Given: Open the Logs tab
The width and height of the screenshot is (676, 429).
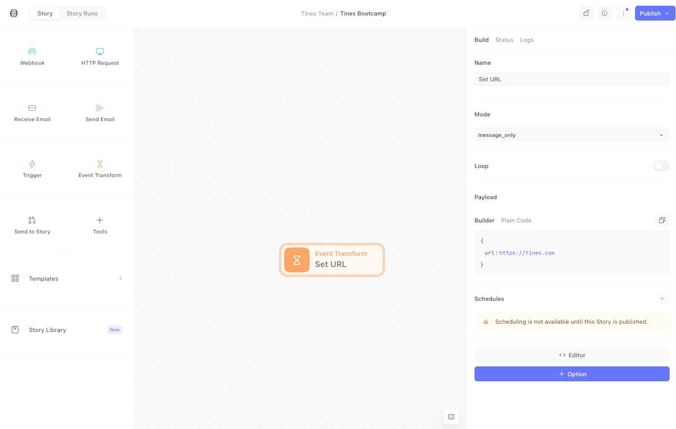Looking at the screenshot, I should pos(527,40).
